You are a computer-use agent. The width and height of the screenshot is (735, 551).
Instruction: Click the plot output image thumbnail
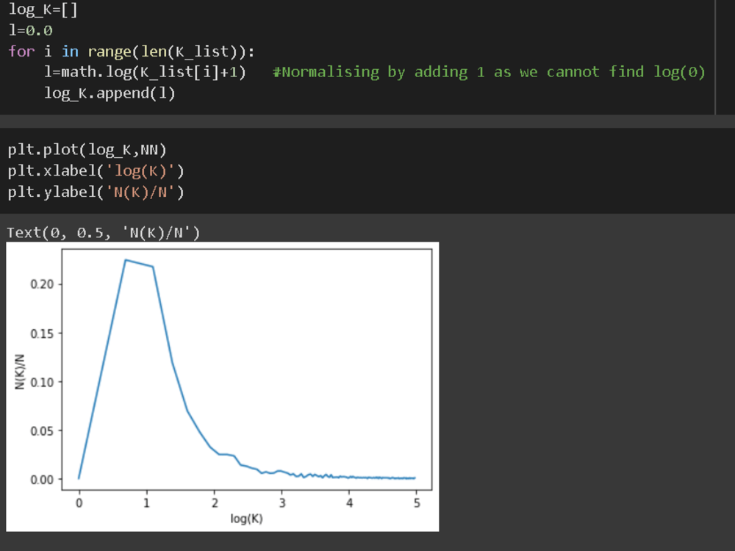pyautogui.click(x=220, y=386)
